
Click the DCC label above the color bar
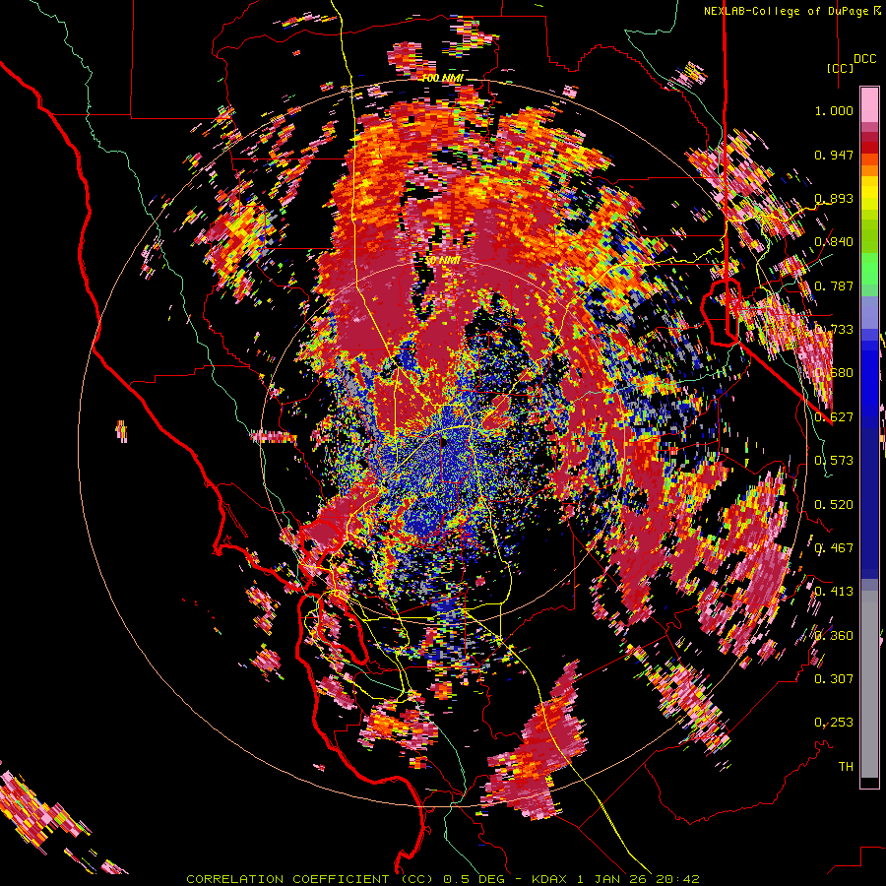(864, 59)
